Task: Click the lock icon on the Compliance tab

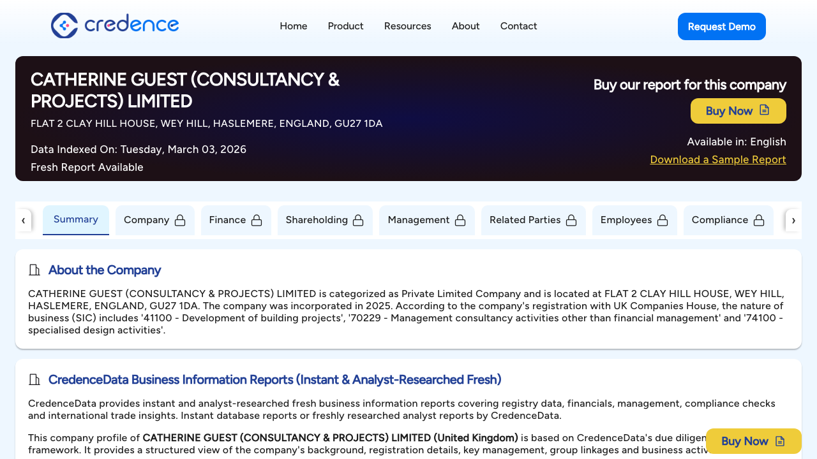Action: pos(759,219)
